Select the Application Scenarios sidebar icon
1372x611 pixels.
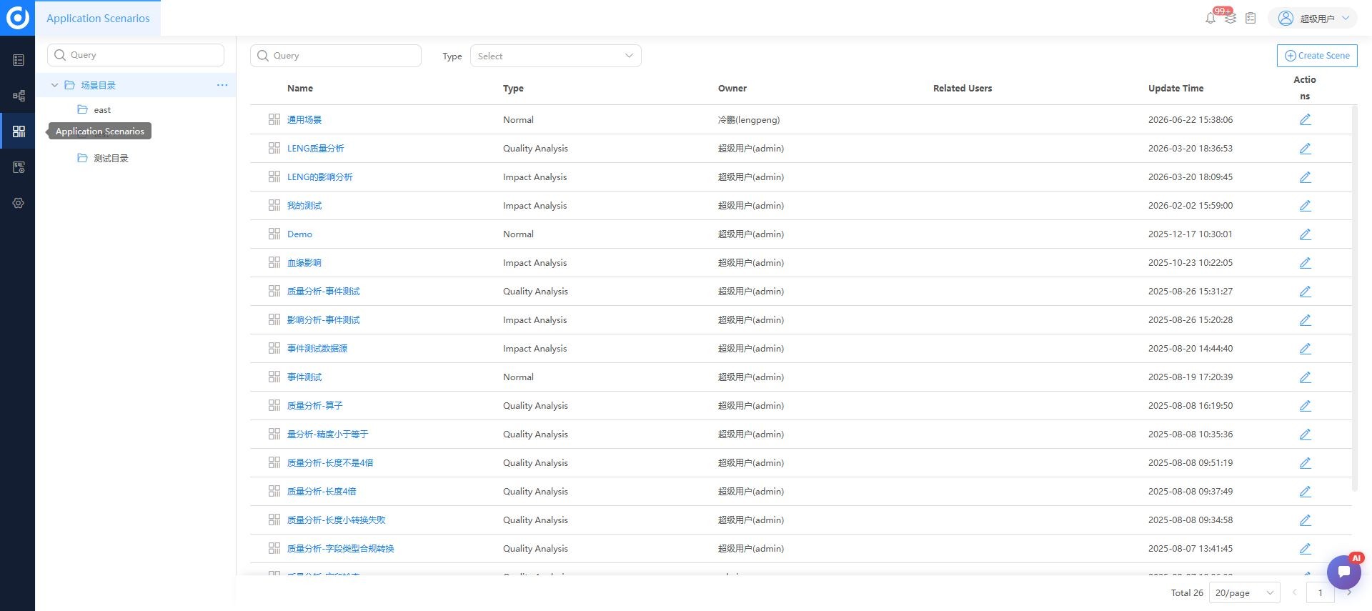click(x=19, y=131)
